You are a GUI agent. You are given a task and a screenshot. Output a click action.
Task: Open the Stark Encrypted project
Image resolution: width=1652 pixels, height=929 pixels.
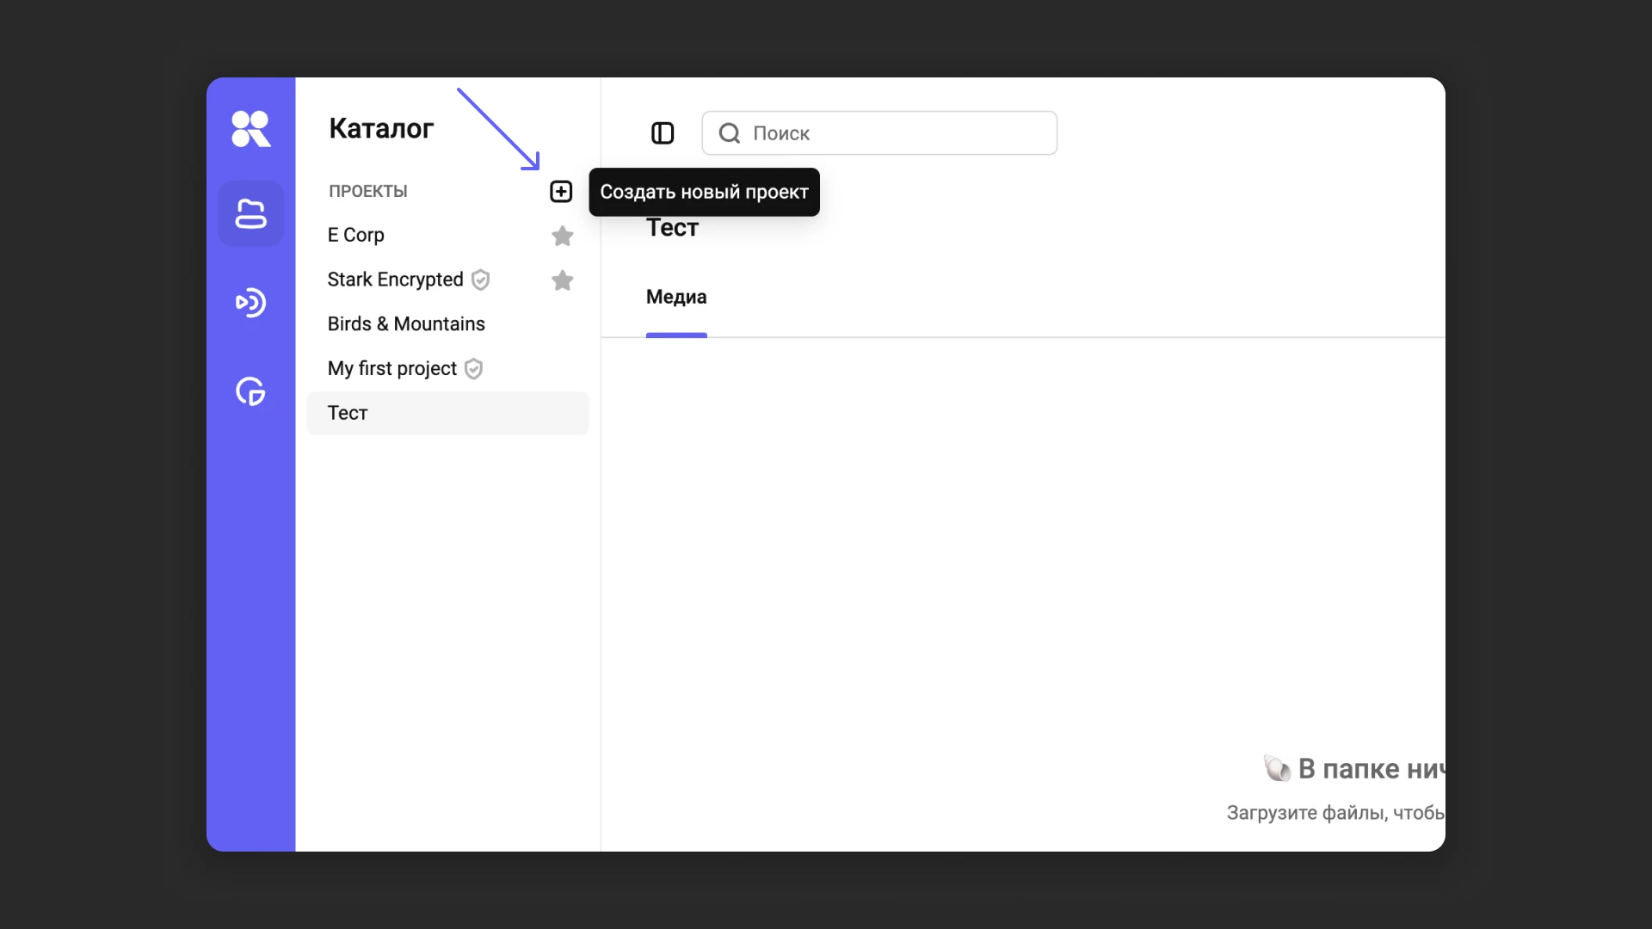pos(395,280)
